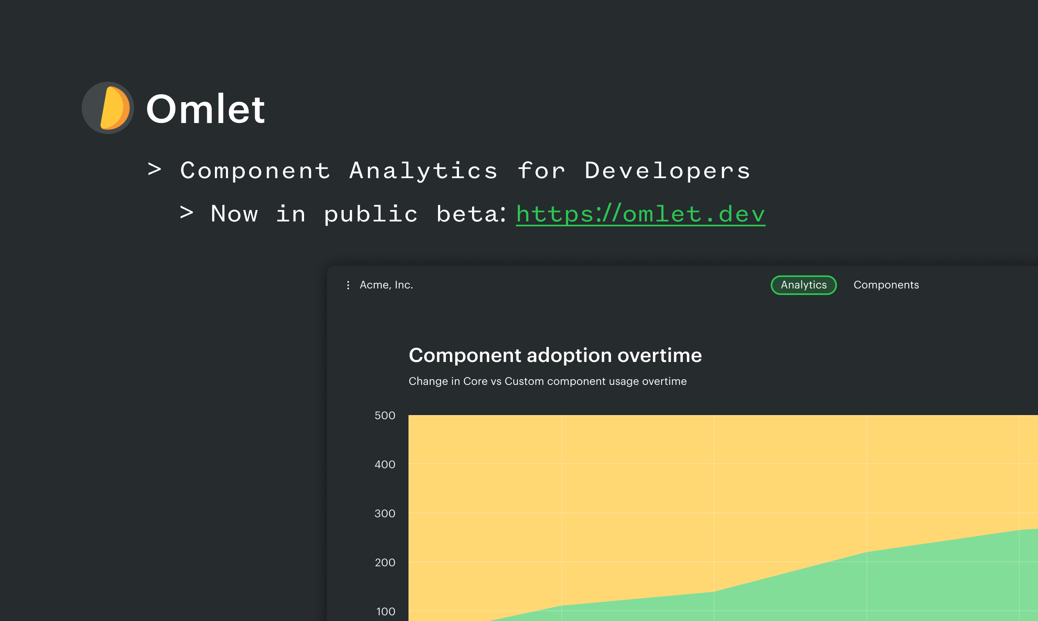Switch to the Components tab

[886, 285]
